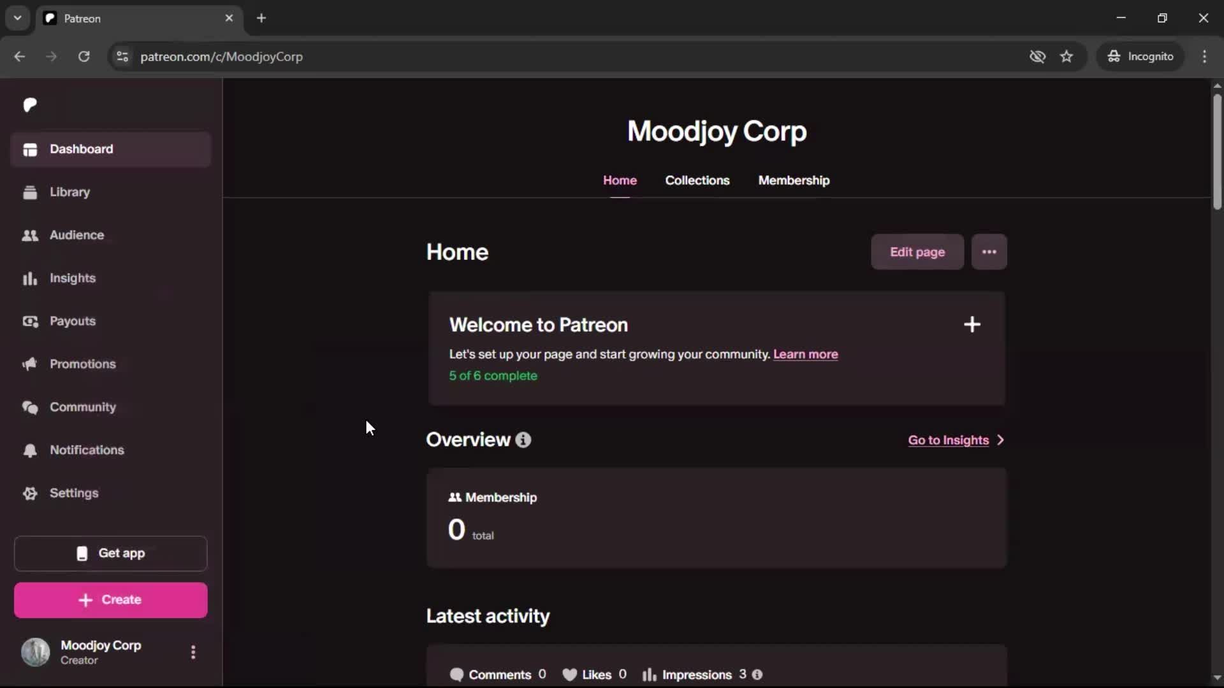Open the Library section
The image size is (1224, 688).
click(x=111, y=192)
